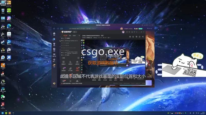Open the orange app icon on the taskbar
Viewport: 206px width, 115px height.
pyautogui.click(x=10, y=113)
